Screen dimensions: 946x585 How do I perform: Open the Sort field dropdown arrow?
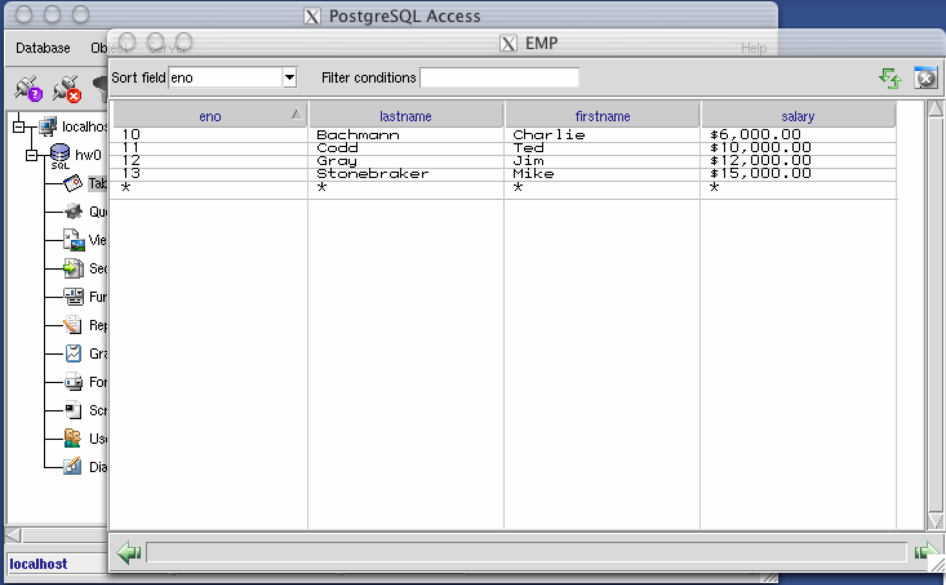290,78
